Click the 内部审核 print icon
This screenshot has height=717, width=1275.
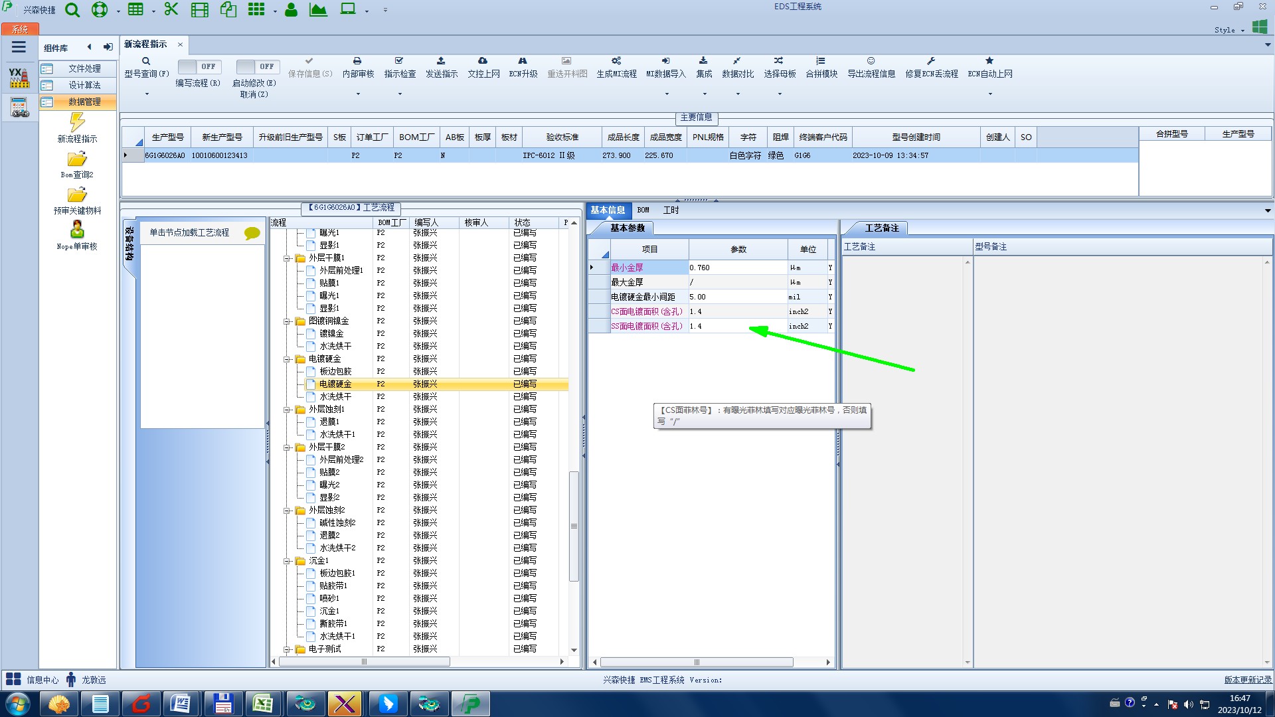357,61
